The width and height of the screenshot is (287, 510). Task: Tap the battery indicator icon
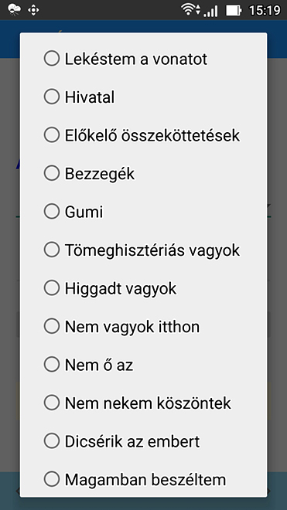click(234, 10)
